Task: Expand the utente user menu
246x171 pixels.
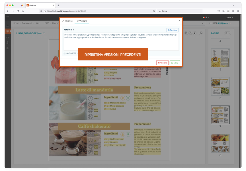Action: pos(229,17)
